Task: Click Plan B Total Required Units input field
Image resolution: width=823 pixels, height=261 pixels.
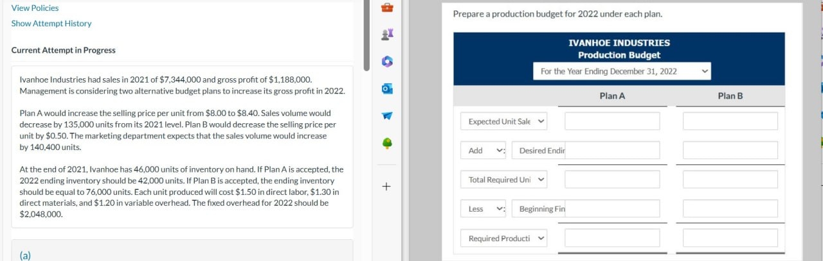Action: (x=730, y=180)
